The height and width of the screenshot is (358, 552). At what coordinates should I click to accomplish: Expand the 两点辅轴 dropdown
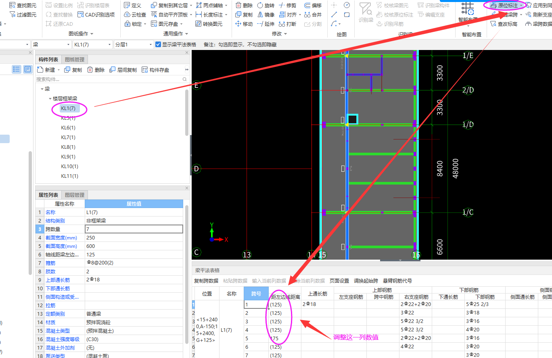(226, 5)
